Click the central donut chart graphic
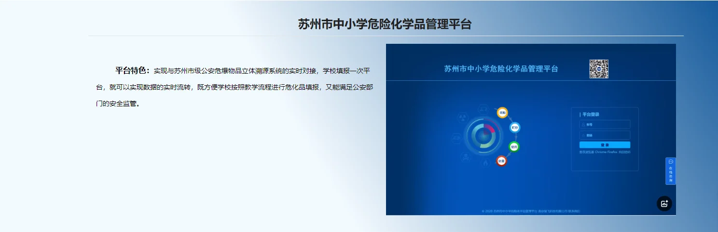Screen dimensions: 718x232 (x=481, y=136)
